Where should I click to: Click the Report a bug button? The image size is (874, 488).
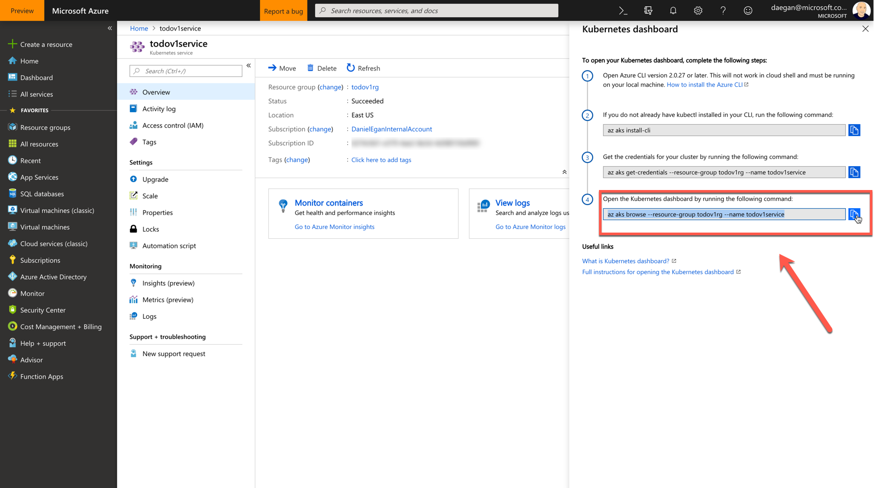pos(283,10)
